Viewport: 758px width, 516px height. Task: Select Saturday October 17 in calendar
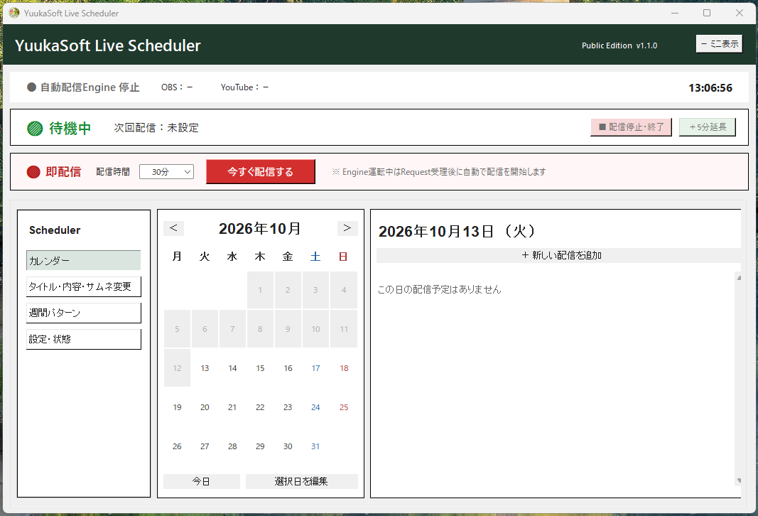click(315, 368)
